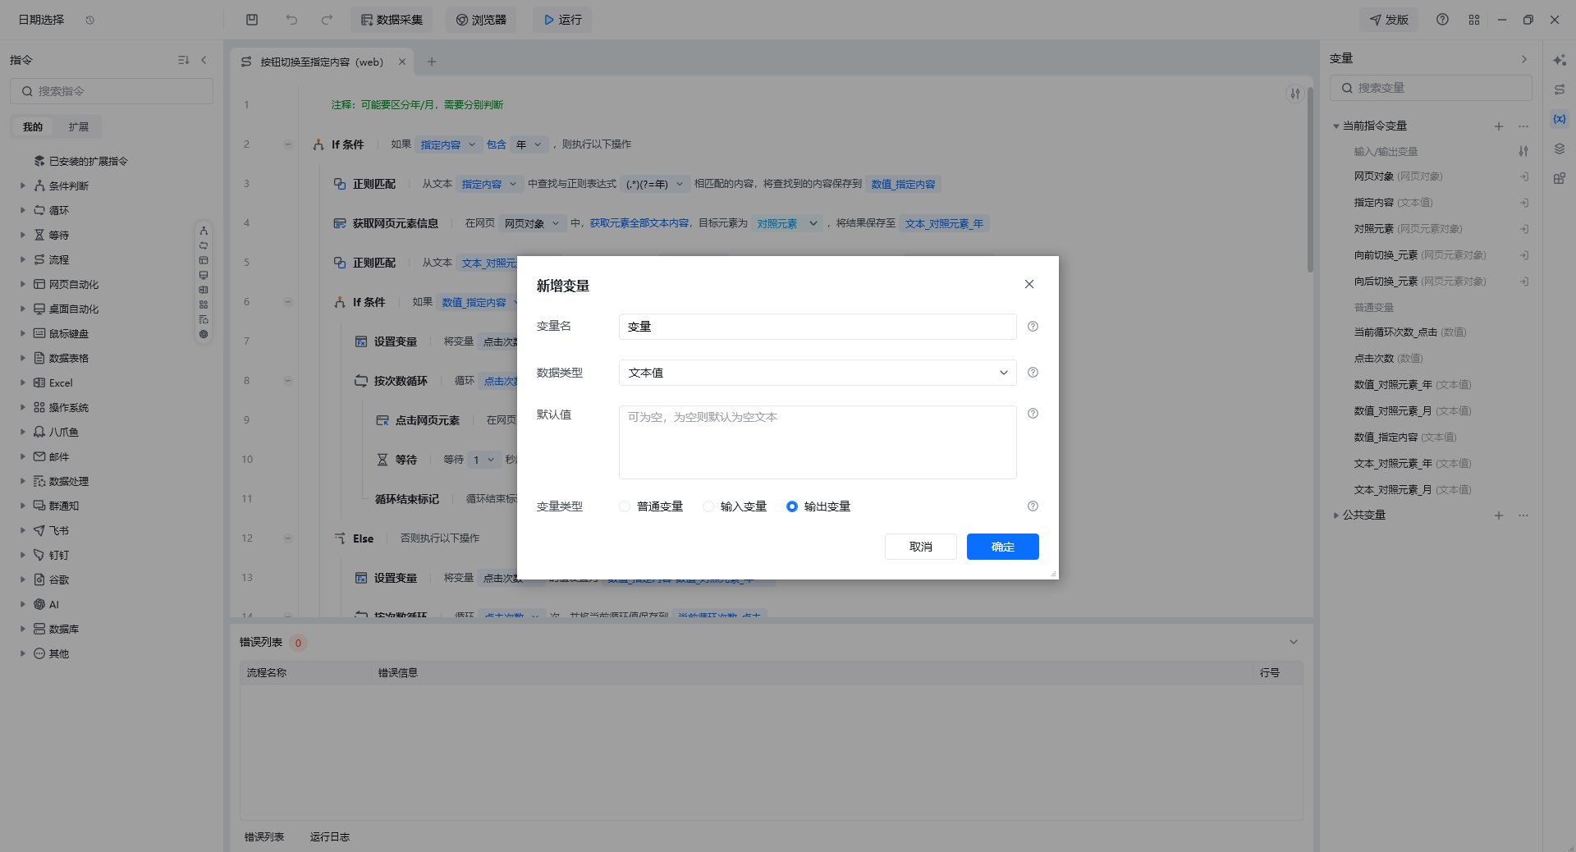The image size is (1576, 852).
Task: Click the 确定 button
Action: pos(1003,547)
